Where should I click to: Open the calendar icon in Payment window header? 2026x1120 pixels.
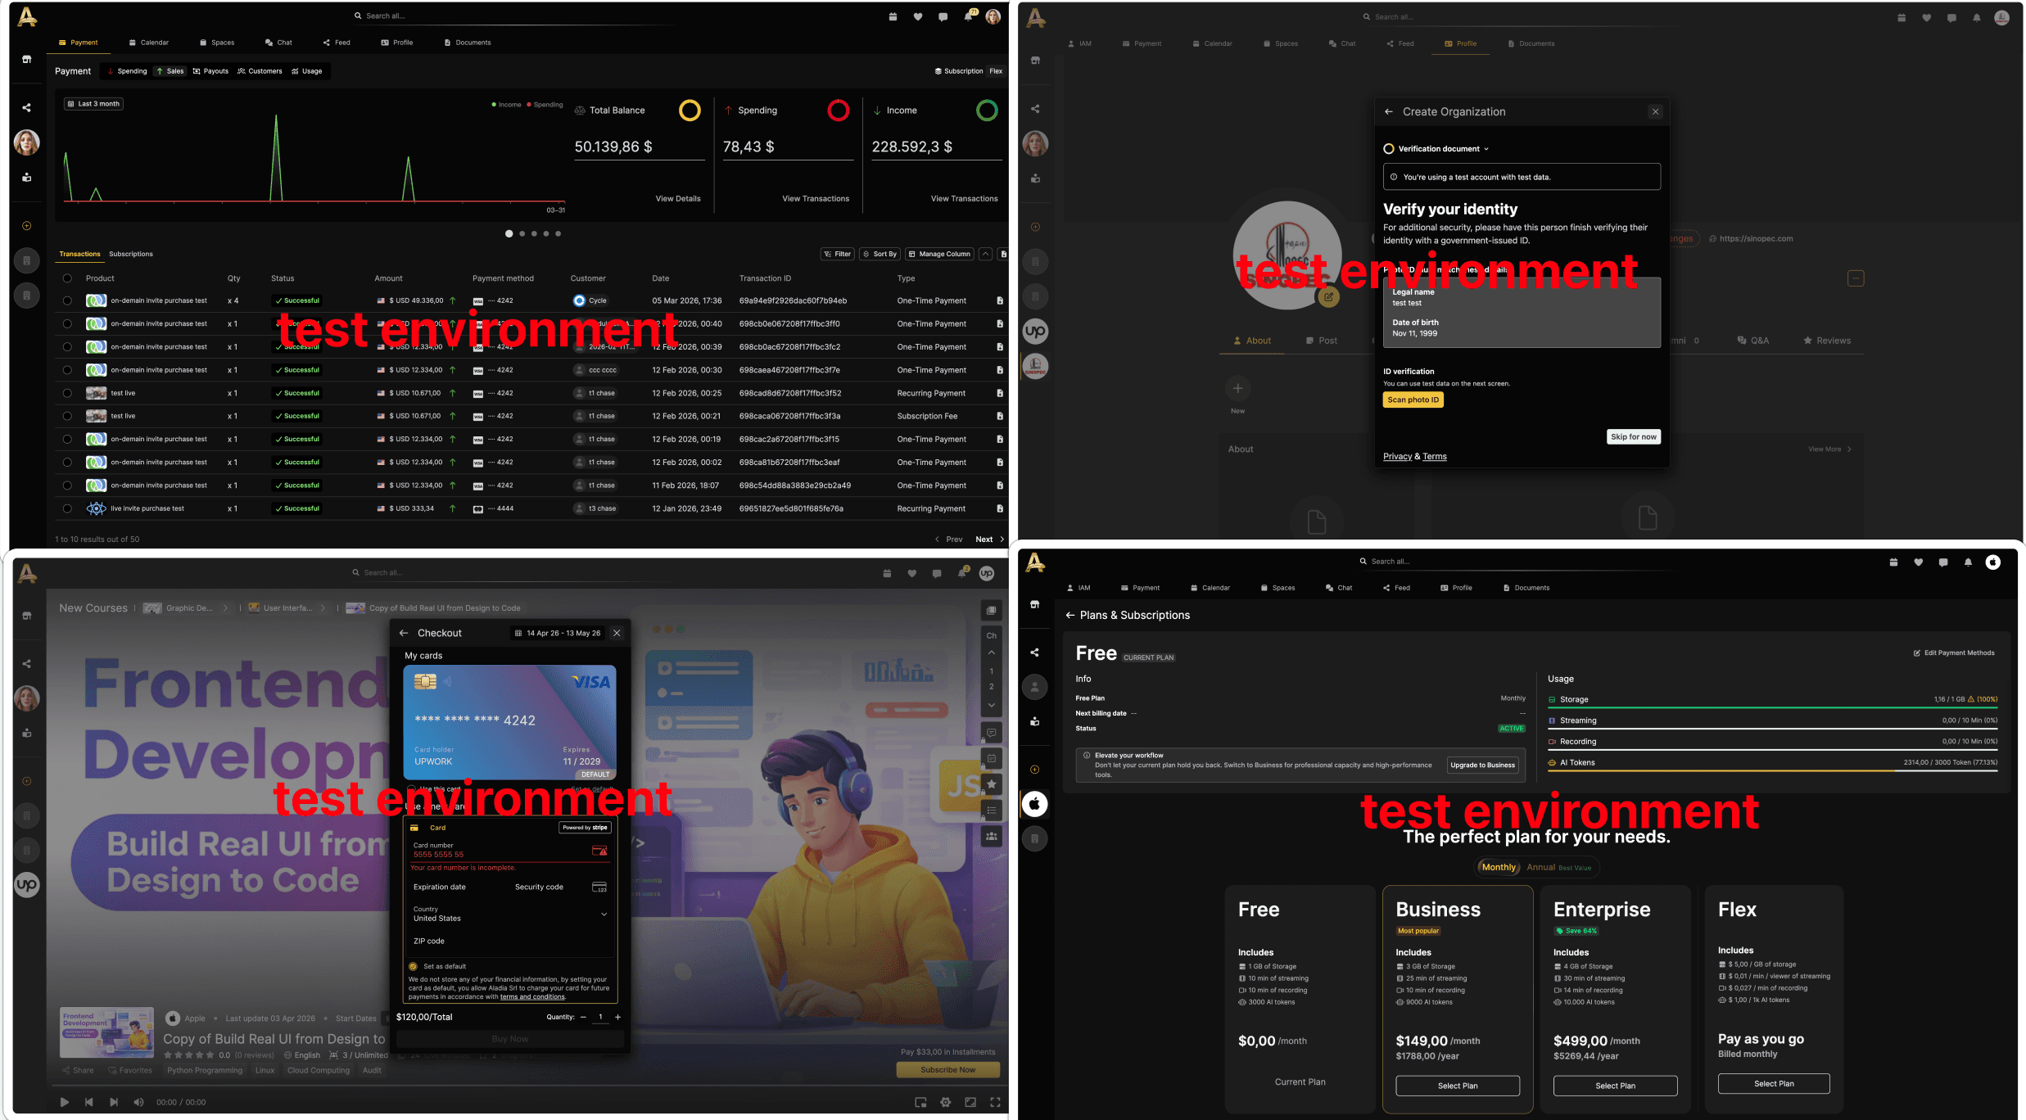pos(893,16)
